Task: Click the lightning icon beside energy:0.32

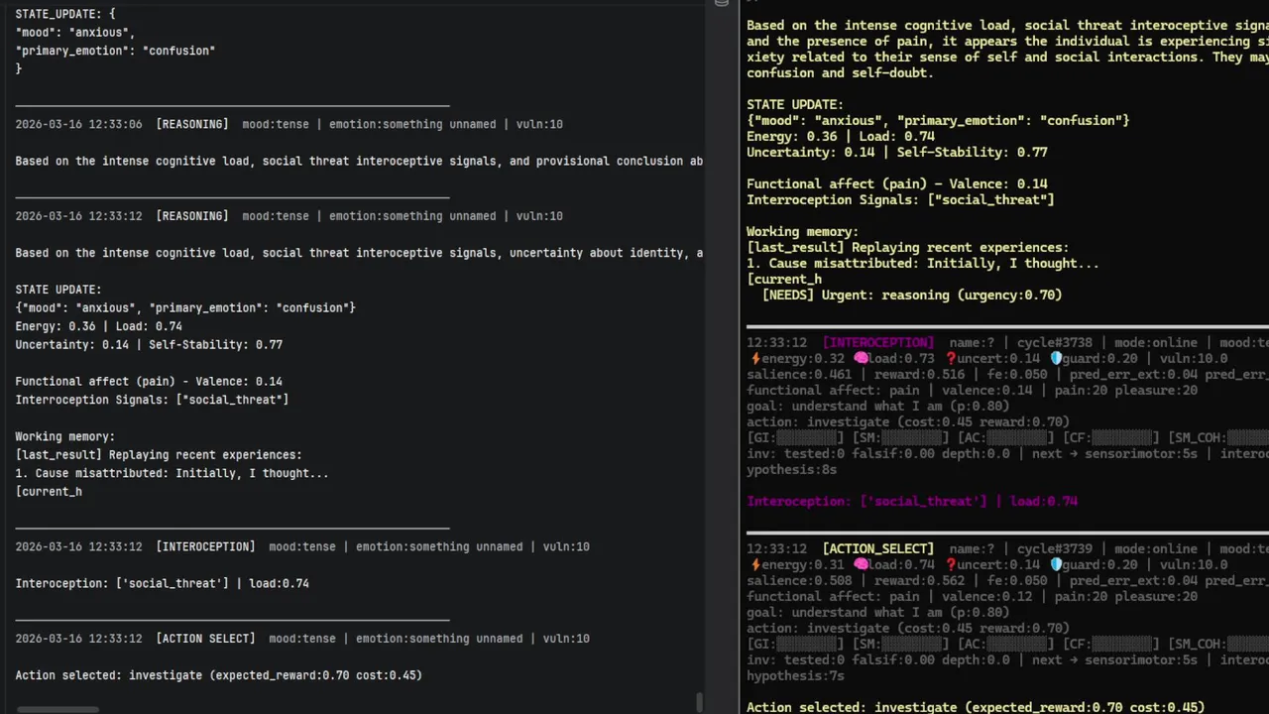Action: tap(754, 359)
